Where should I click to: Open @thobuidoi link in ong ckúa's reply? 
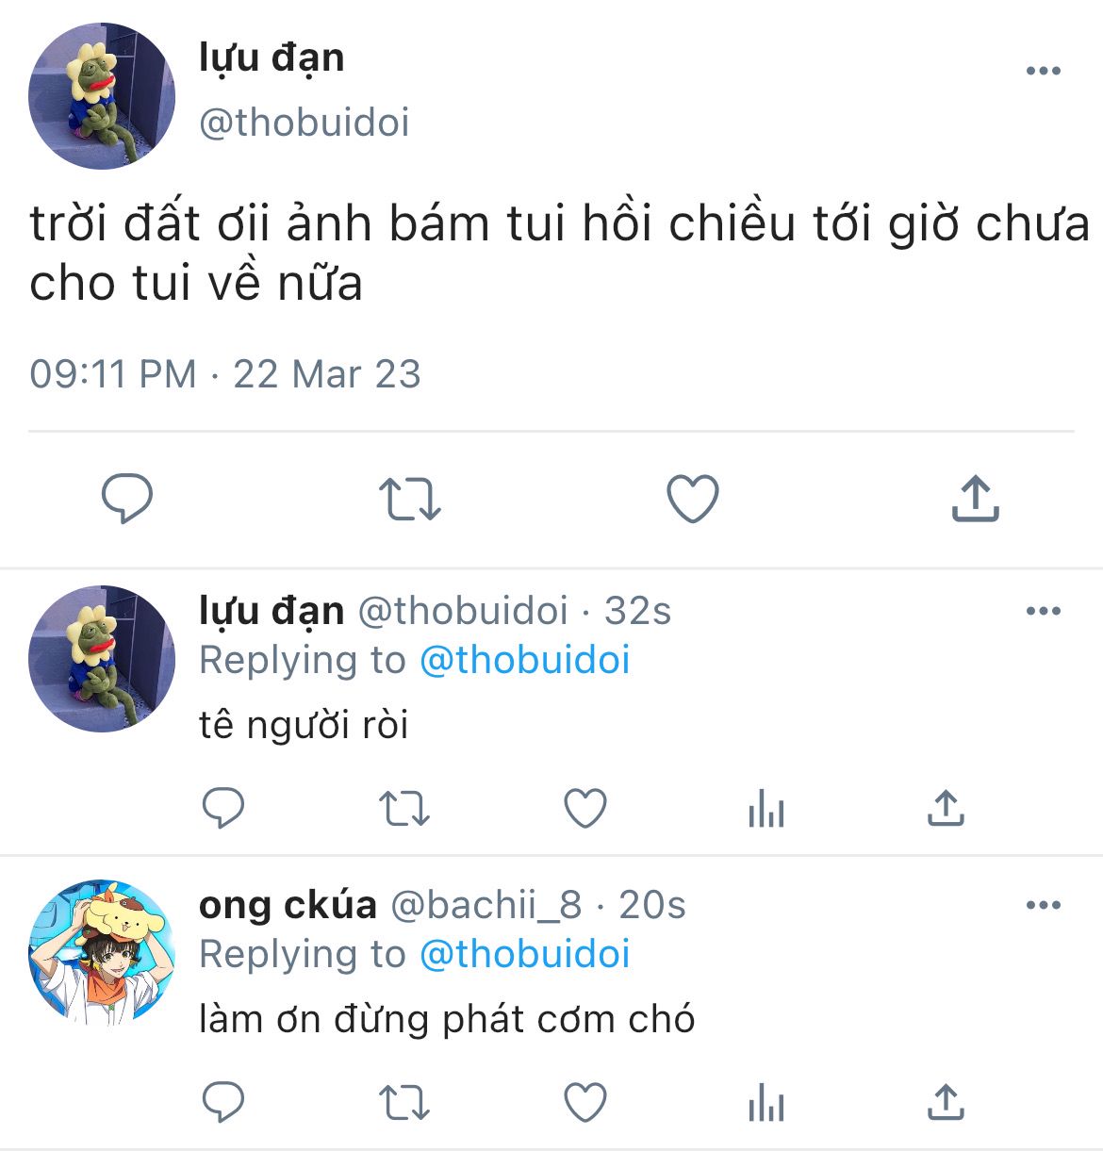(524, 954)
